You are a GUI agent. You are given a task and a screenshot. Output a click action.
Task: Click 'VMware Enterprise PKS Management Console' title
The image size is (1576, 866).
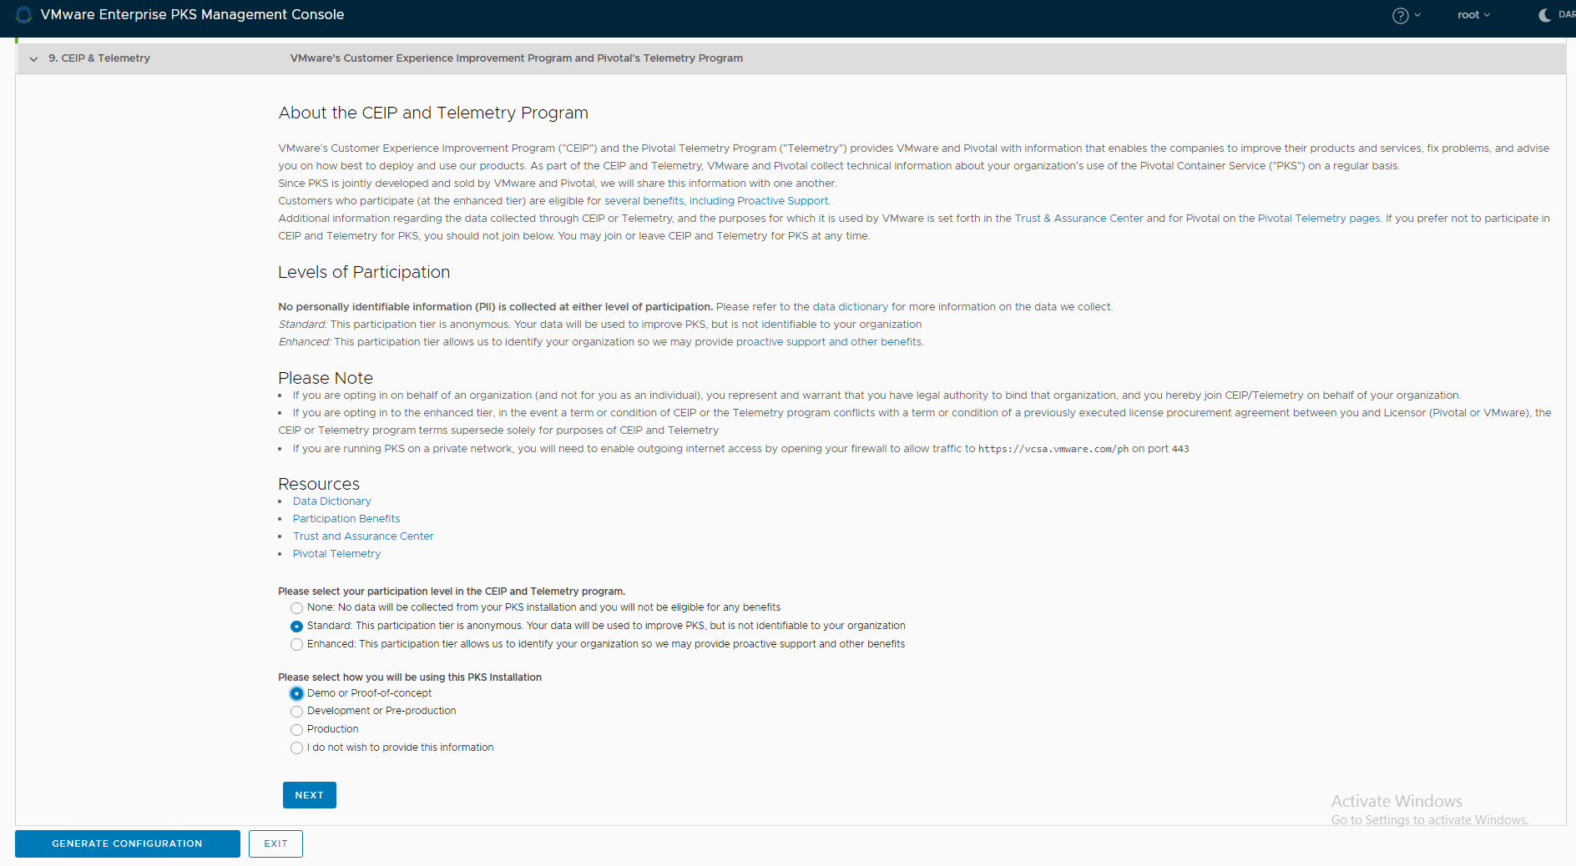(x=192, y=15)
